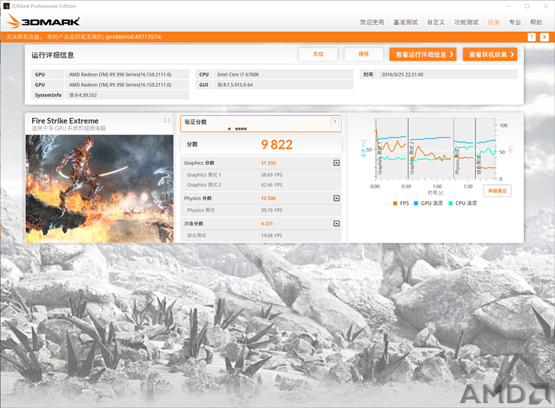The width and height of the screenshot is (555, 408).
Task: Click 查看运行详细信息 button
Action: [423, 55]
